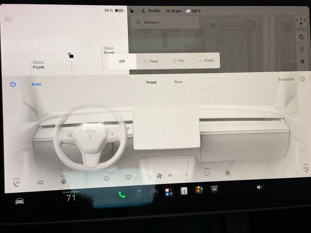This screenshot has height=233, width=311.
Task: Open the Music app
Action: coord(138,194)
